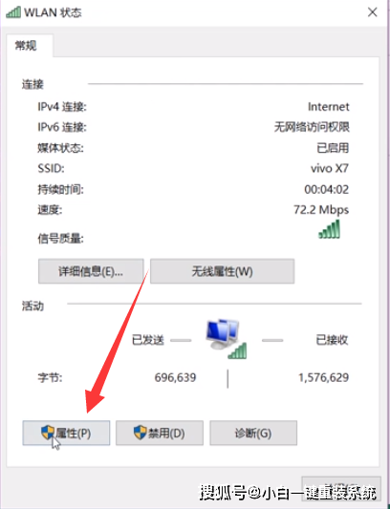Click the green signal quality bars icon

click(x=329, y=229)
